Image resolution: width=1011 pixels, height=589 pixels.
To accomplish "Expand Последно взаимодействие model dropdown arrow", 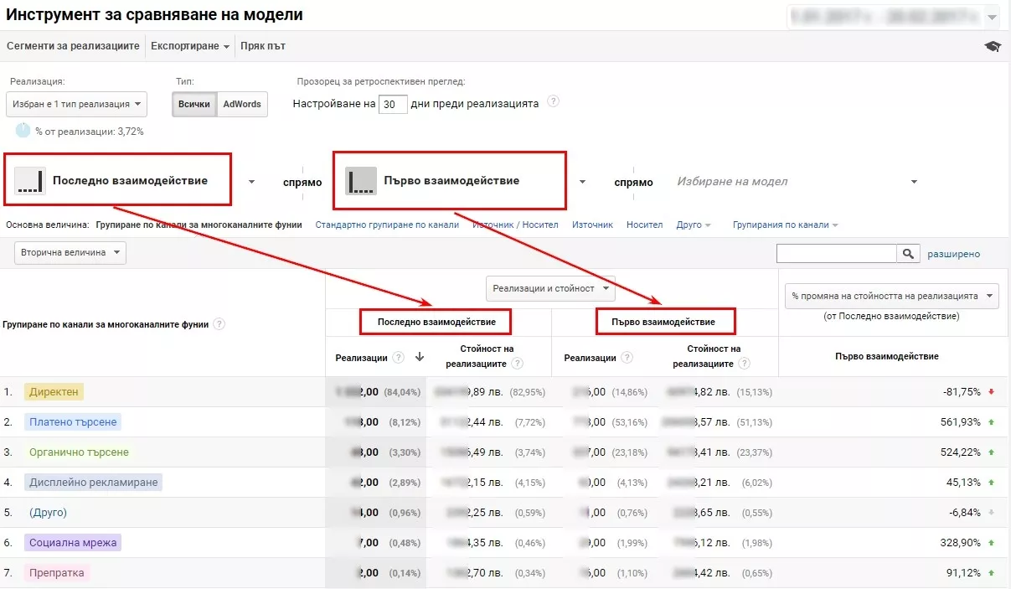I will 251,182.
